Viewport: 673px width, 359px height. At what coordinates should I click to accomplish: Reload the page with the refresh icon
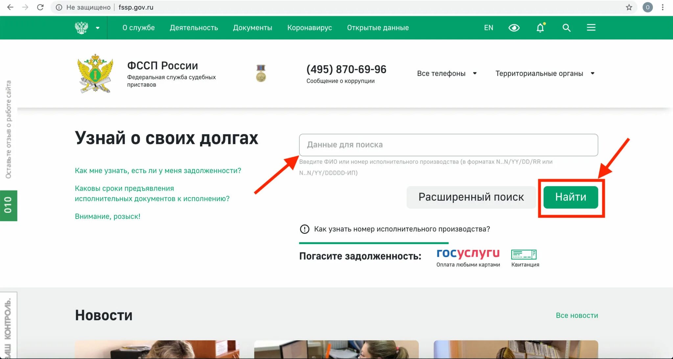pyautogui.click(x=40, y=7)
